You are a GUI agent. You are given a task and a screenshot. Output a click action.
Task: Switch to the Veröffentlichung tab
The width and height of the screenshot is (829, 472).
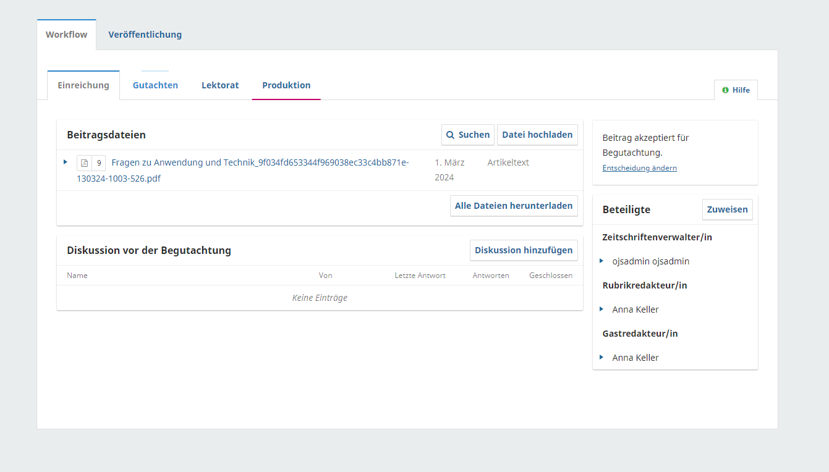pyautogui.click(x=145, y=35)
